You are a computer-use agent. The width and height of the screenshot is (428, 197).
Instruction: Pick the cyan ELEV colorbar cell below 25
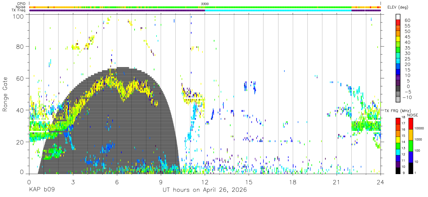398,61
